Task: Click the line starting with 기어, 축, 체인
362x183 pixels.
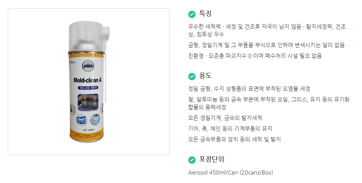Action: 230,129
